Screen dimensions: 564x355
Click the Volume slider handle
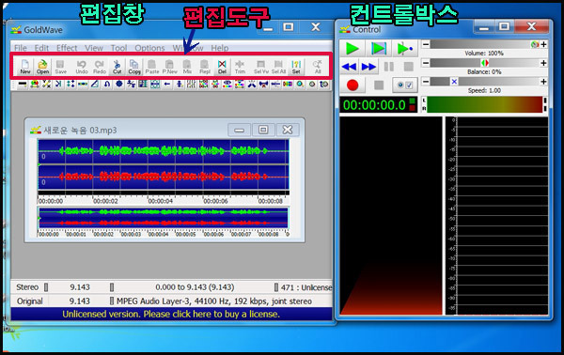(x=535, y=44)
